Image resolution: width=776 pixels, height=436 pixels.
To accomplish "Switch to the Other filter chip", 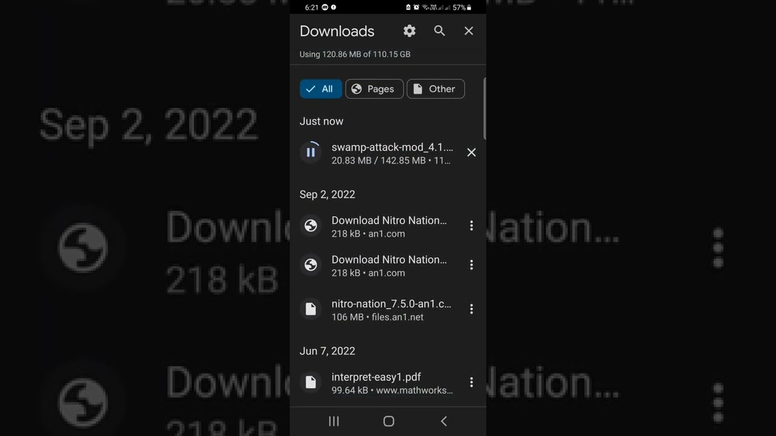I will coord(435,89).
